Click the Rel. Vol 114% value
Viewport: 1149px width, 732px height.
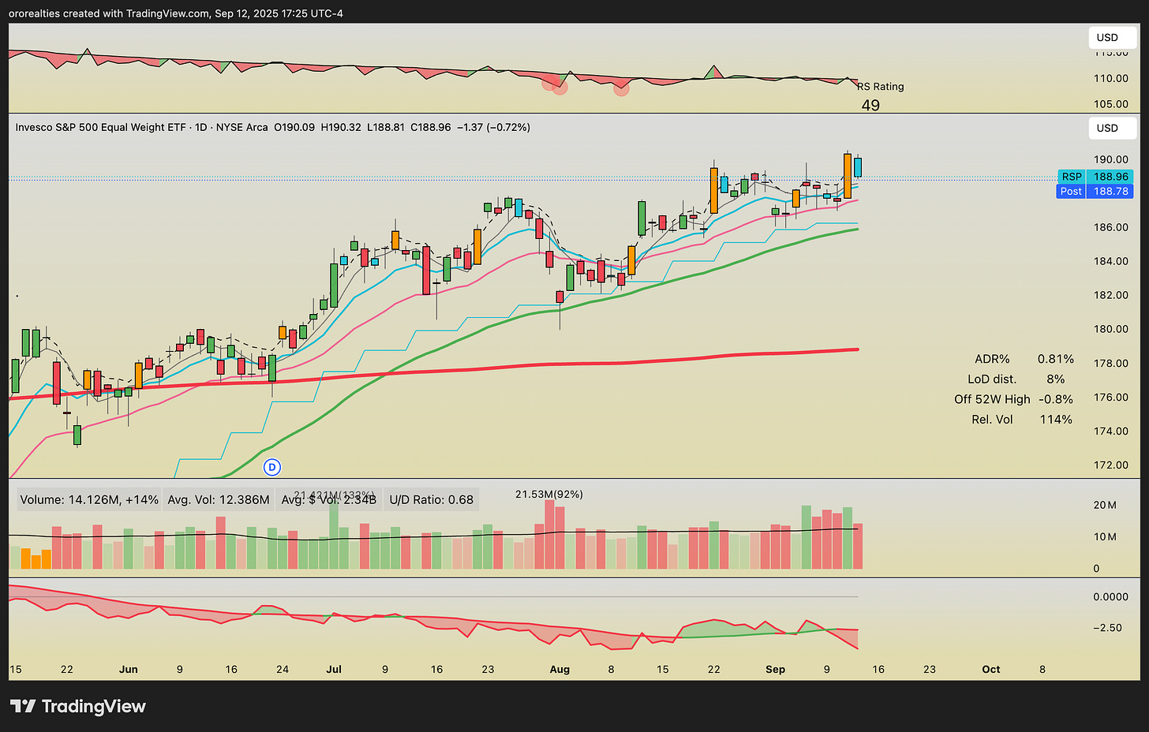click(1056, 420)
